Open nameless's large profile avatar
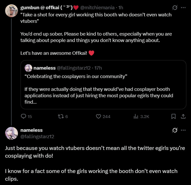 pos(11,133)
